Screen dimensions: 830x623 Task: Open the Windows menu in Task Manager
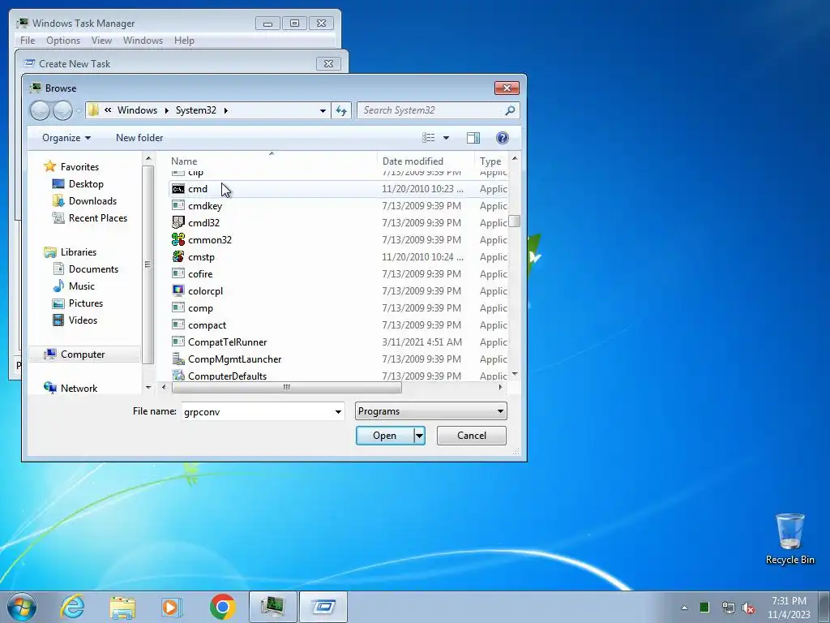[143, 41]
